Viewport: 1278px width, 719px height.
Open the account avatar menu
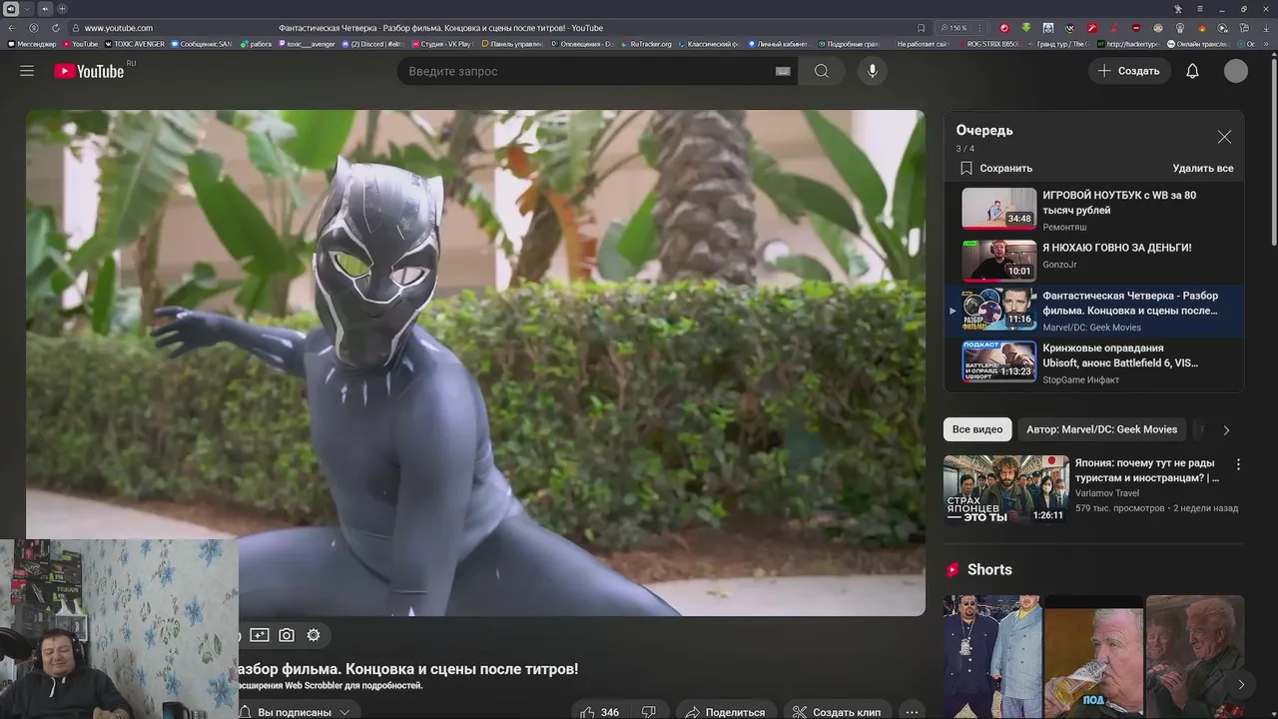[1236, 71]
